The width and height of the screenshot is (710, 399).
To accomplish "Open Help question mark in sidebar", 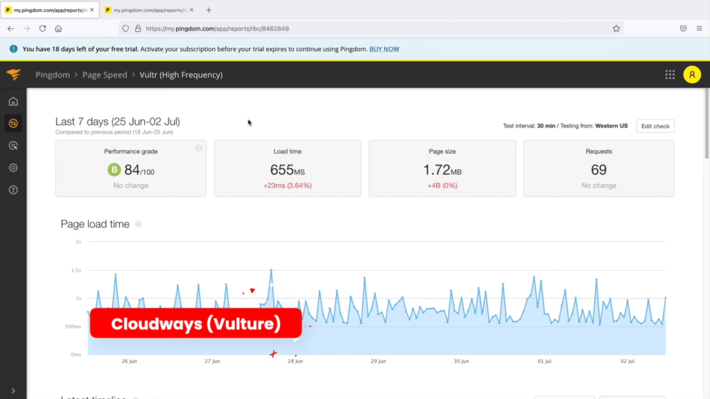I will pos(13,190).
